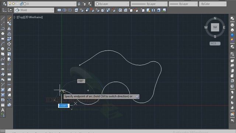Click the layer color swatch square
Image resolution: width=236 pixels, height=133 pixels.
(25, 4)
